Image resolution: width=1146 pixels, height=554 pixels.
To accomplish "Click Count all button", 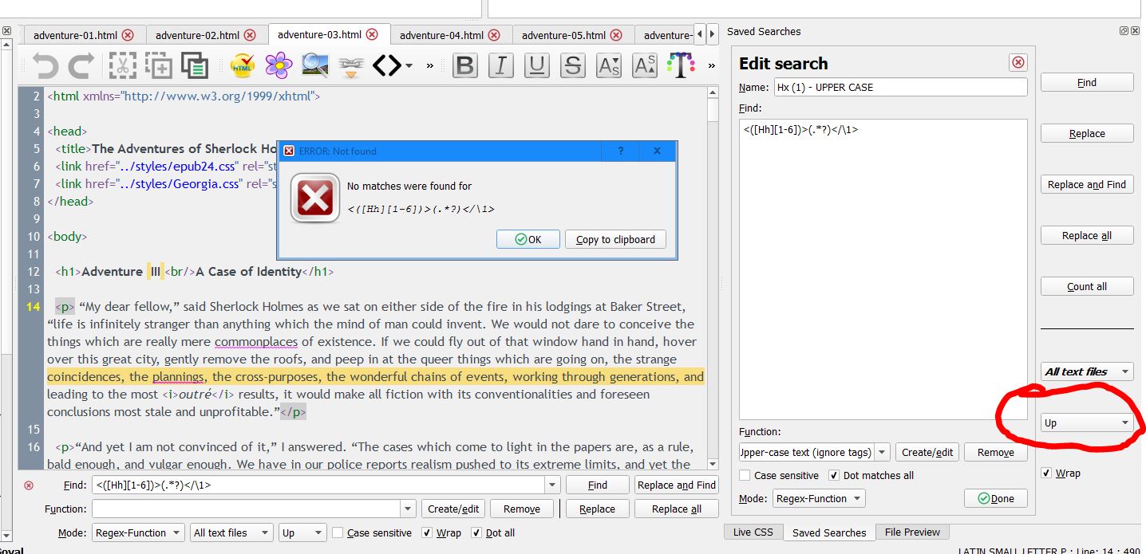I will pos(1087,286).
